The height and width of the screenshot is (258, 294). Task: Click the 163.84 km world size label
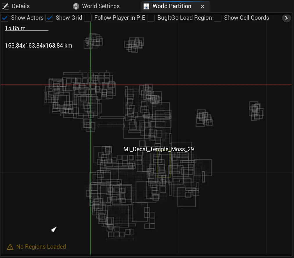[x=38, y=45]
